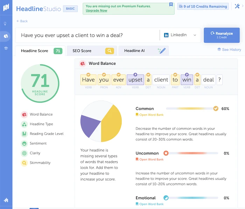Open the tools wrench icon at top right

pos(237,6)
